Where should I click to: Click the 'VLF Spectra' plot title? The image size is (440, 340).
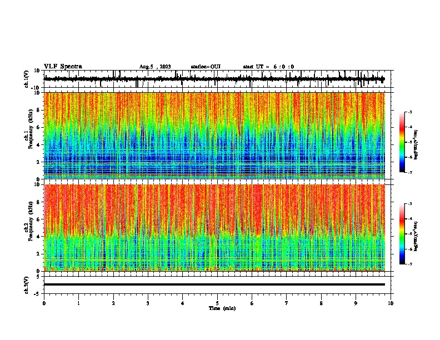pyautogui.click(x=63, y=67)
